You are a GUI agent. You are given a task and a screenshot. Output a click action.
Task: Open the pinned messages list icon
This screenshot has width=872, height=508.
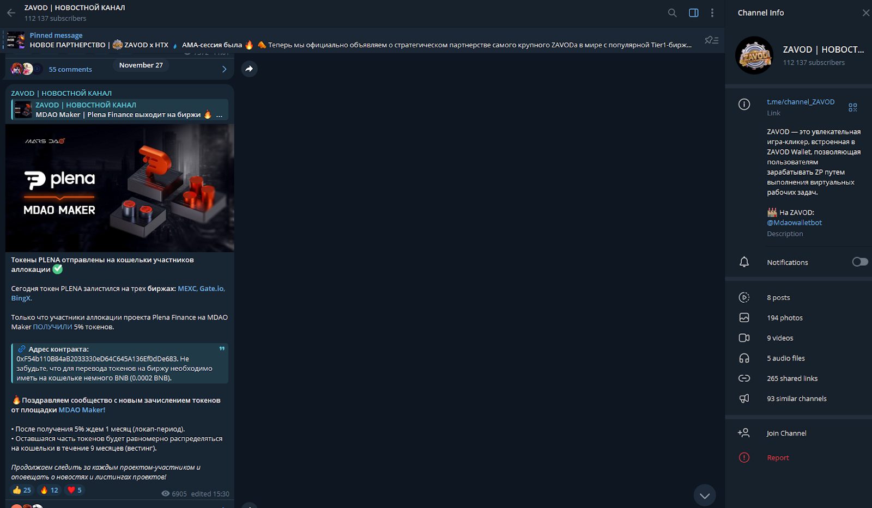(x=711, y=40)
